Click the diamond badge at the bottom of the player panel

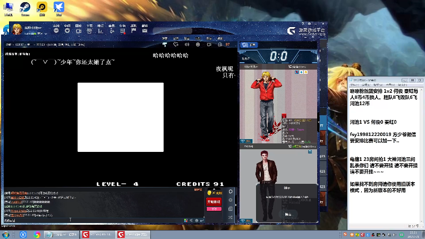pyautogui.click(x=246, y=221)
